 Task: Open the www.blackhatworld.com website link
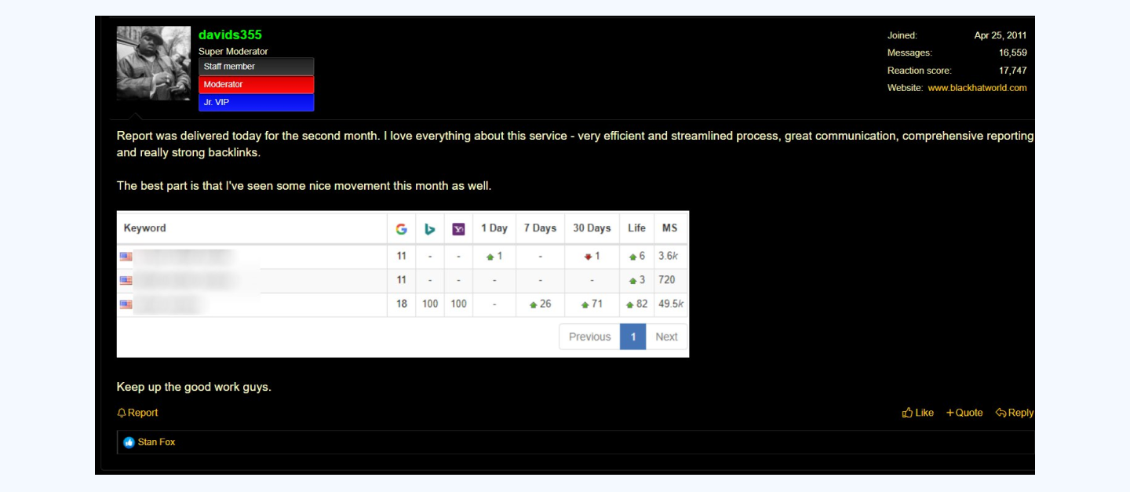[977, 88]
